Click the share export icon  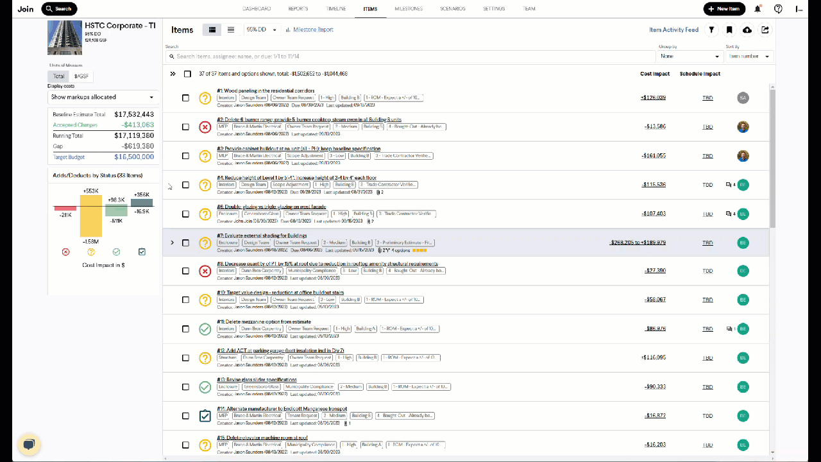tap(765, 30)
